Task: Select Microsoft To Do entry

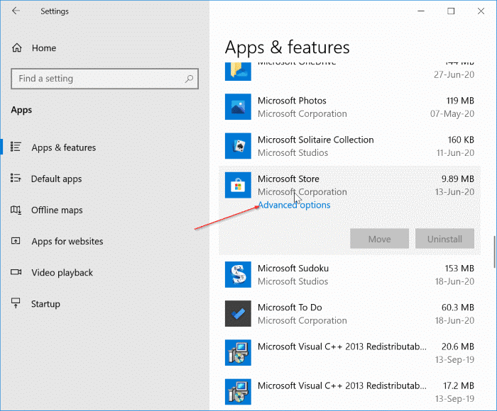Action: [x=349, y=313]
